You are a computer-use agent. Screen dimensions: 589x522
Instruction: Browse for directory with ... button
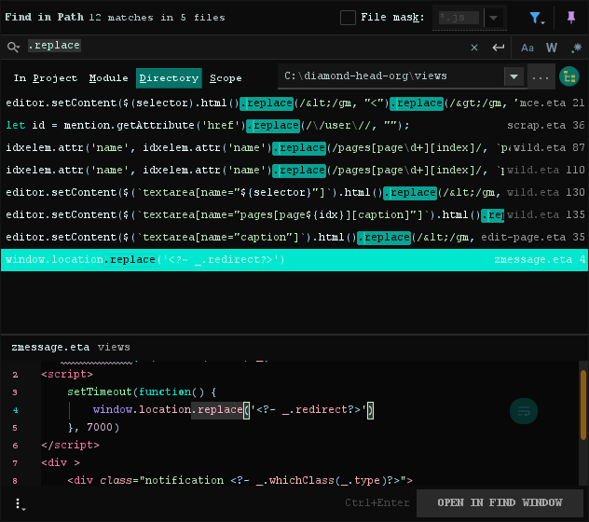541,77
